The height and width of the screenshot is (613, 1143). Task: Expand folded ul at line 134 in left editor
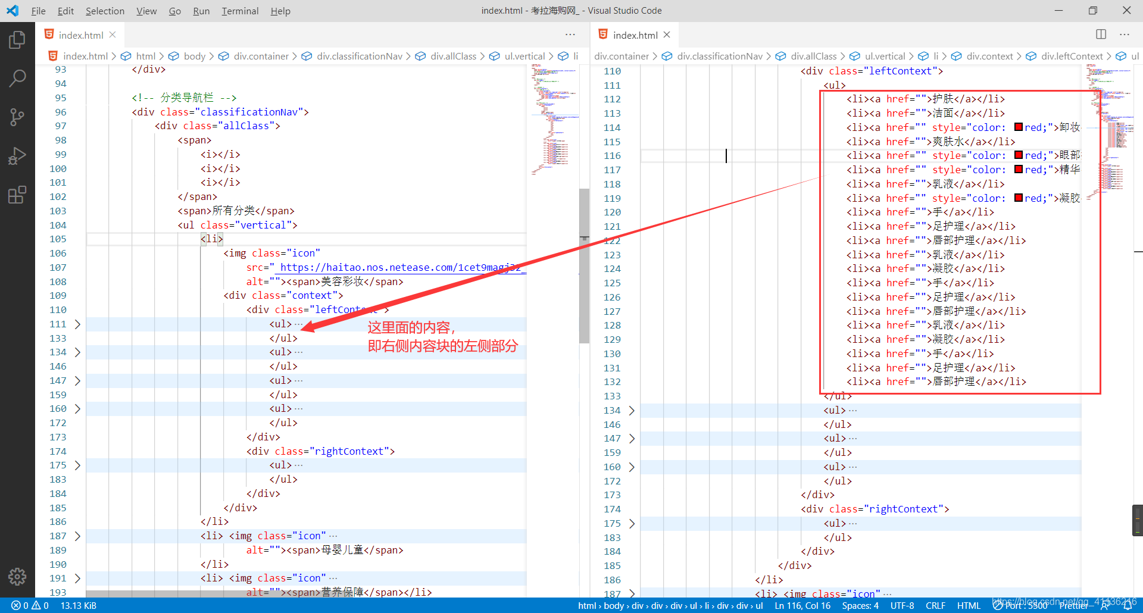(x=77, y=352)
